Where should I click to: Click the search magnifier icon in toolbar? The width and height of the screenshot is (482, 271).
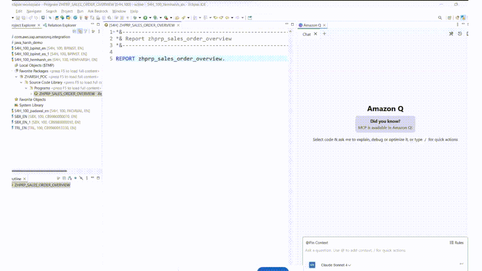(x=440, y=18)
